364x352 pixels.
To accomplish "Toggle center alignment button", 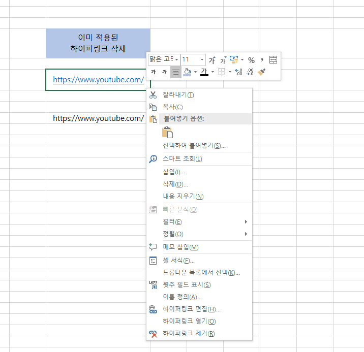I will (x=176, y=72).
